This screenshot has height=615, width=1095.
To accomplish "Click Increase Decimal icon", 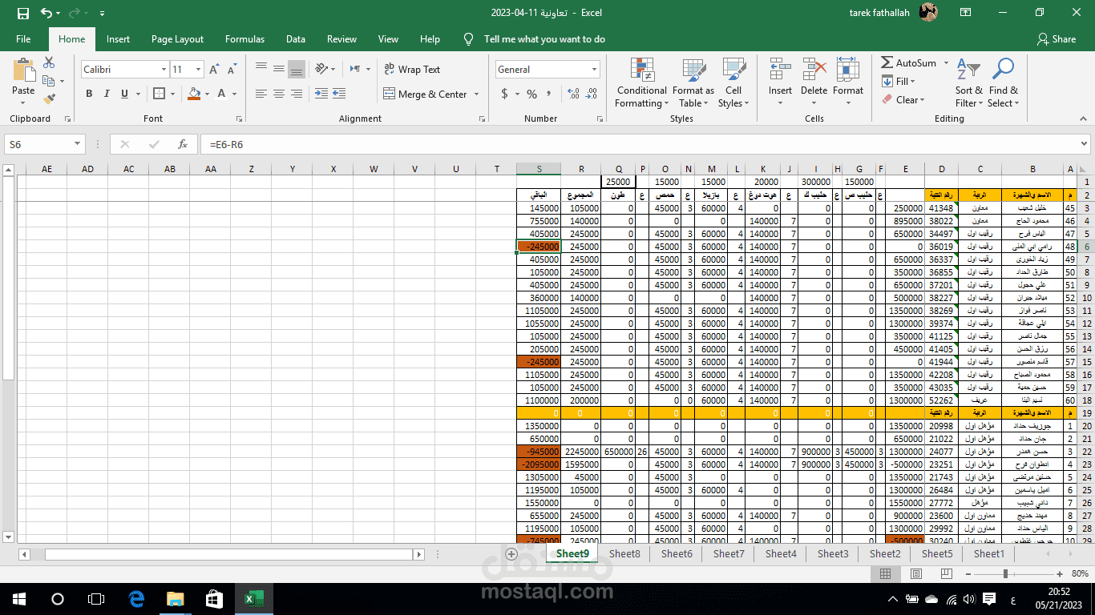I will pyautogui.click(x=574, y=94).
